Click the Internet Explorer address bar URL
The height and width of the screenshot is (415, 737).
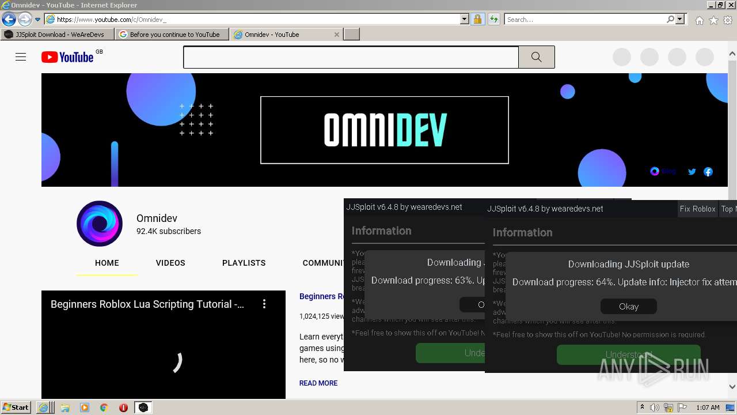coord(252,19)
